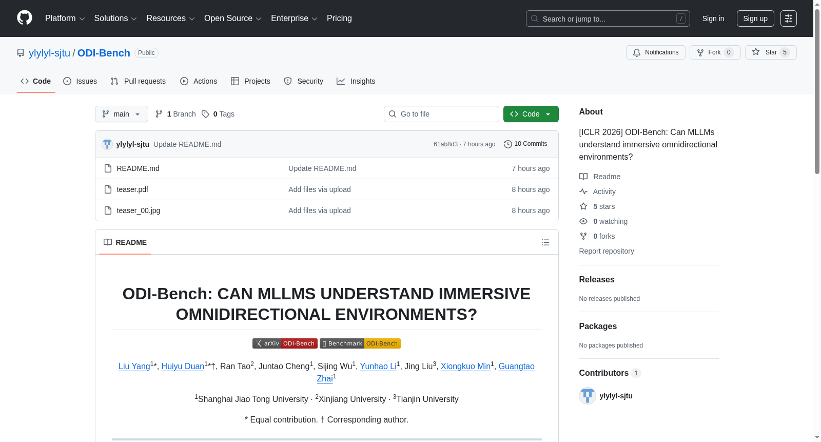View the 10 Commits history
This screenshot has height=442, width=821.
525,144
